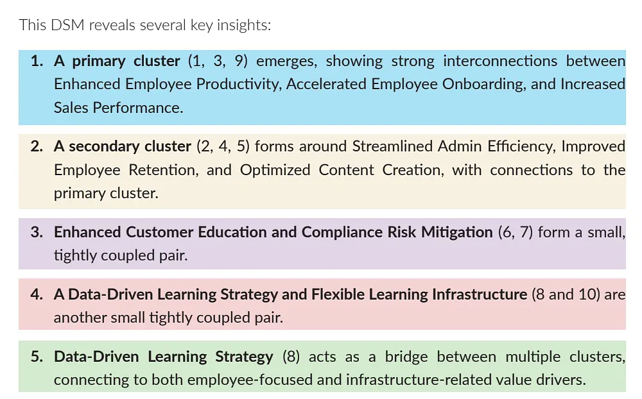Click 'another small tightly coupled pair.' in the pink block
Screen dimensions: 642x399
[168, 318]
